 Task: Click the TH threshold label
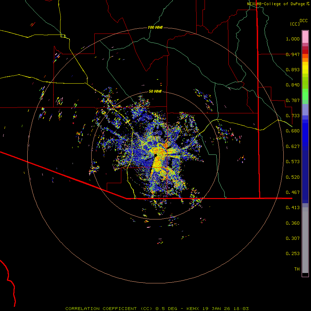[297, 269]
